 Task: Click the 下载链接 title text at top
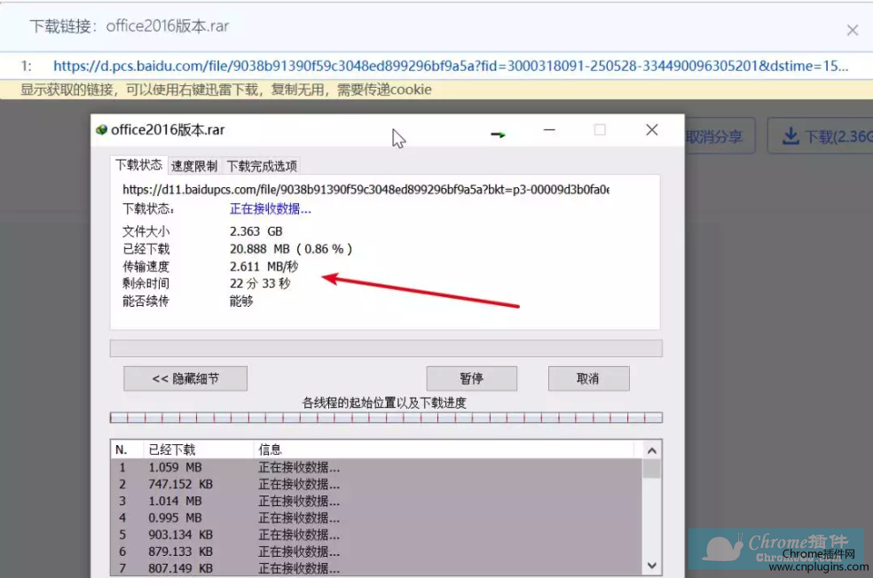click(130, 26)
